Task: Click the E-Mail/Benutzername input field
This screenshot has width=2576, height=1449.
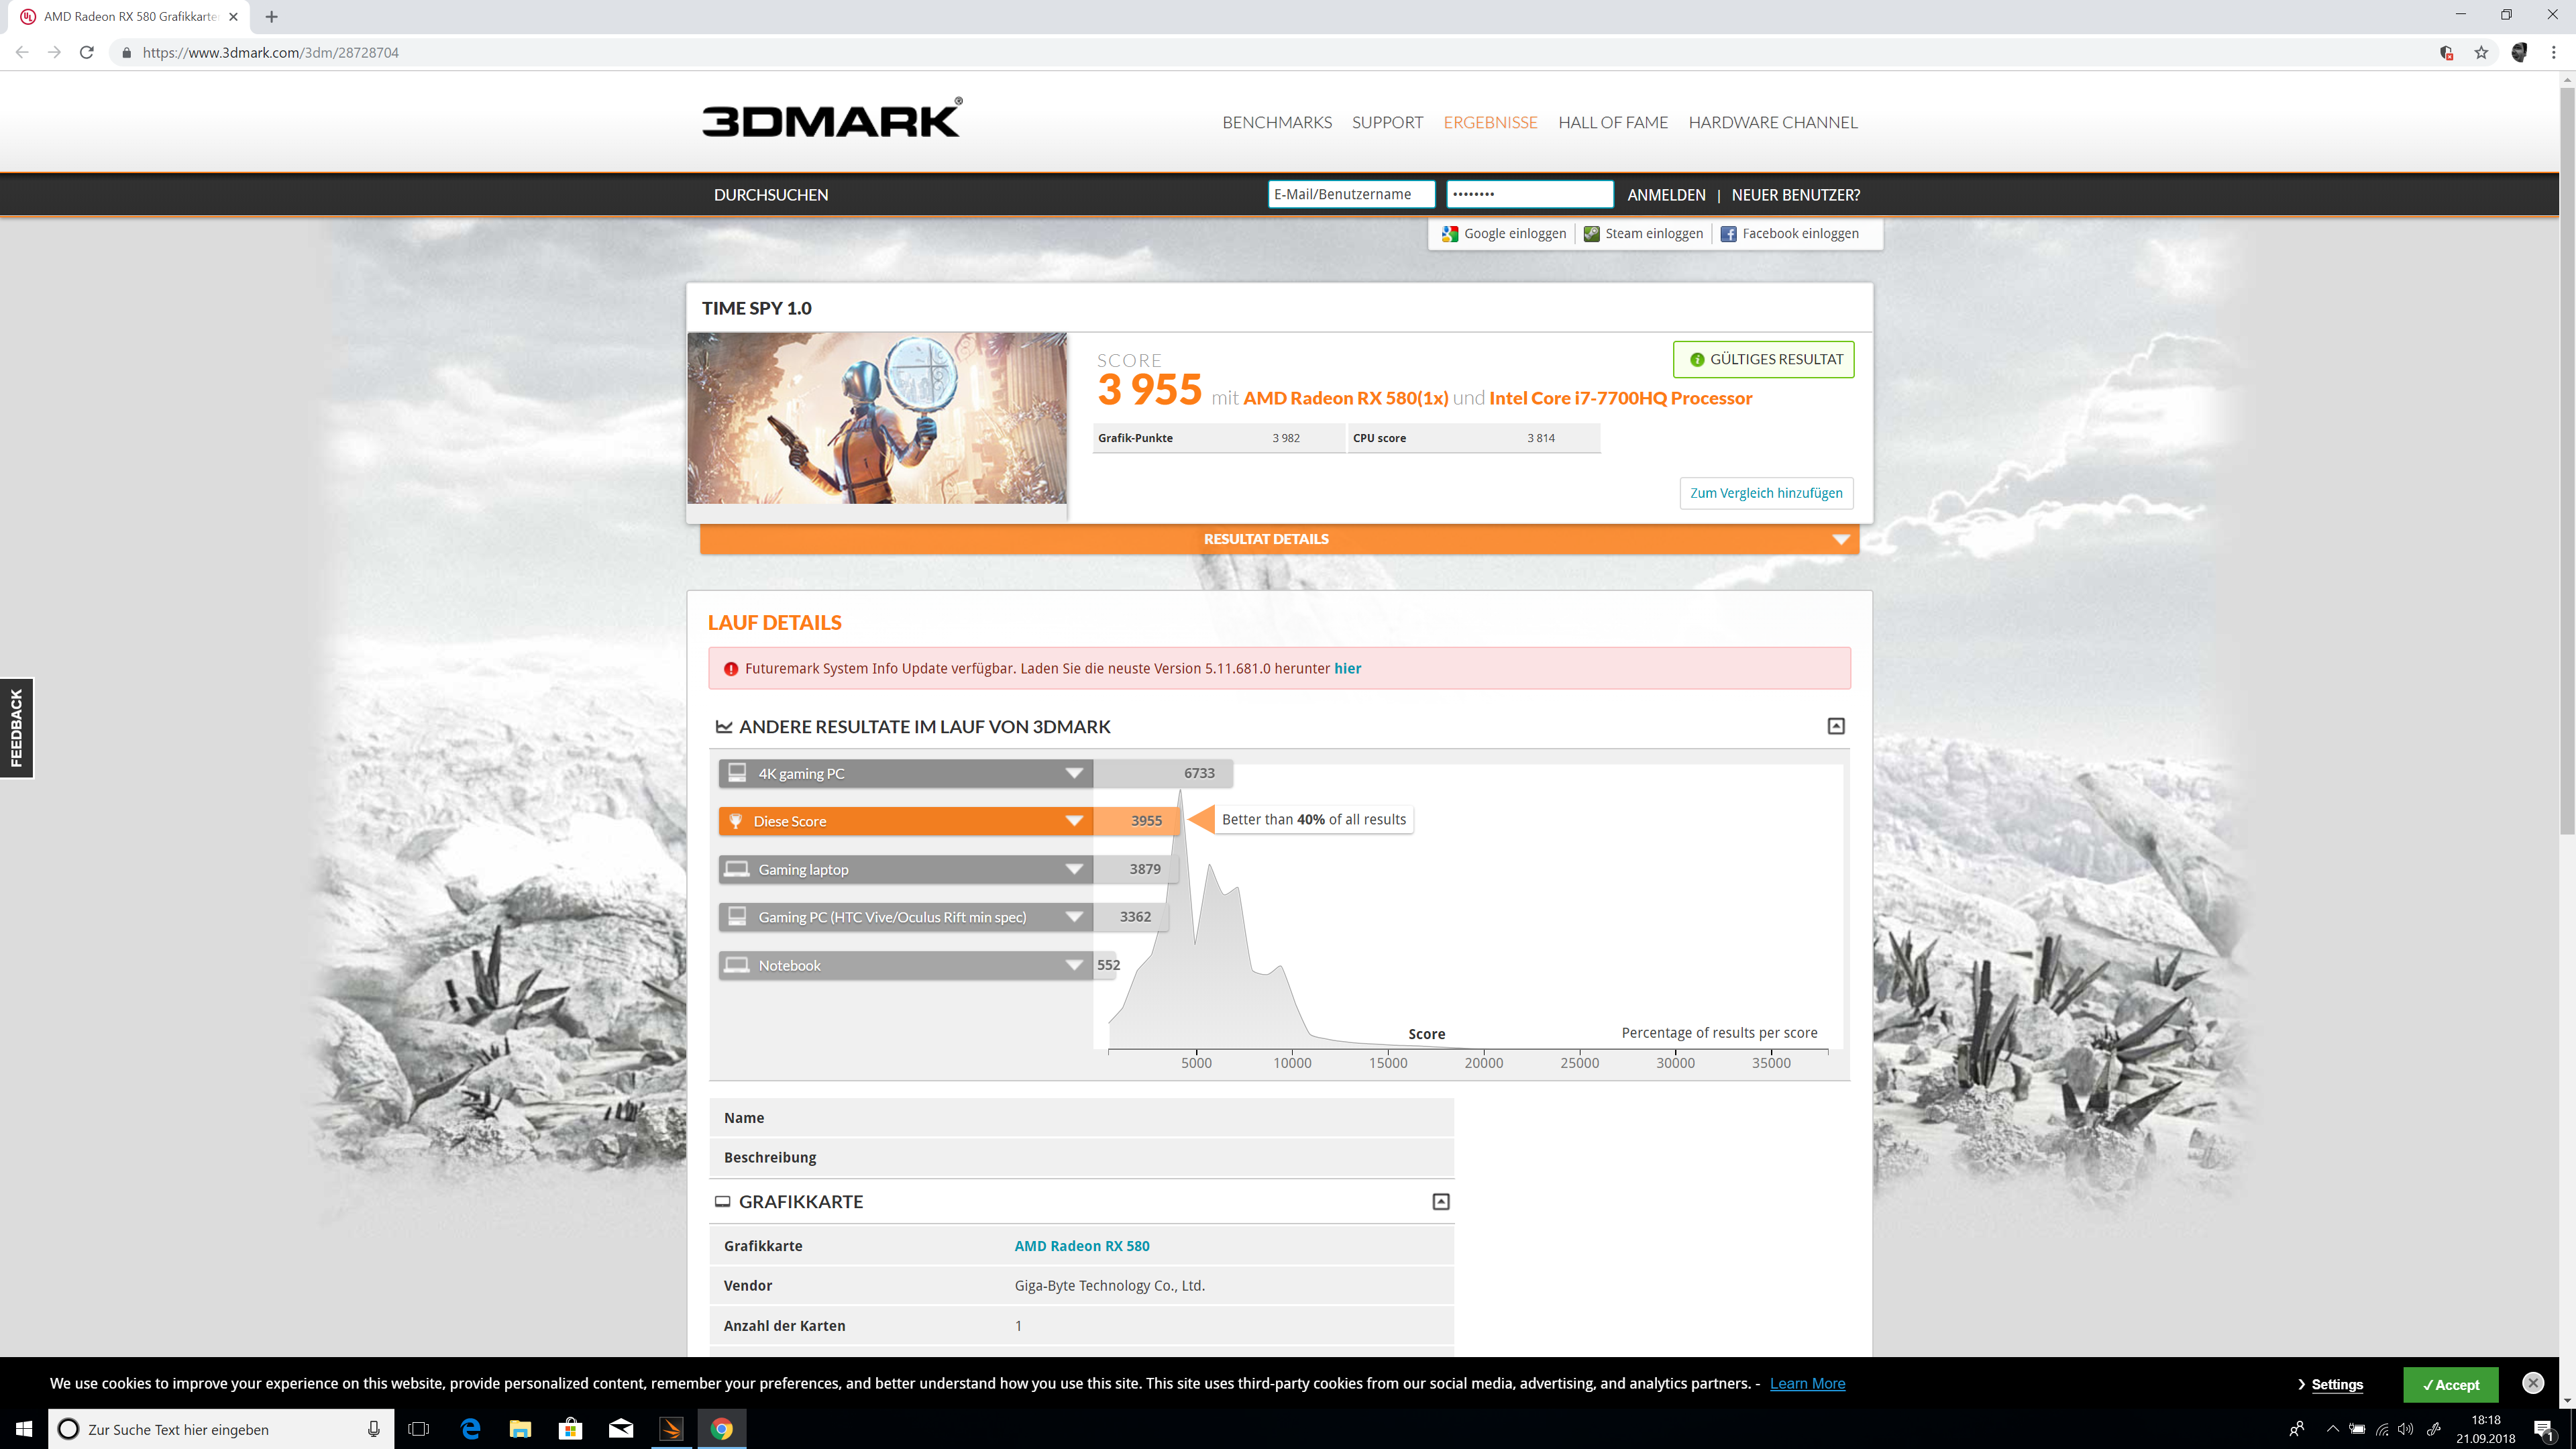Action: [1350, 194]
